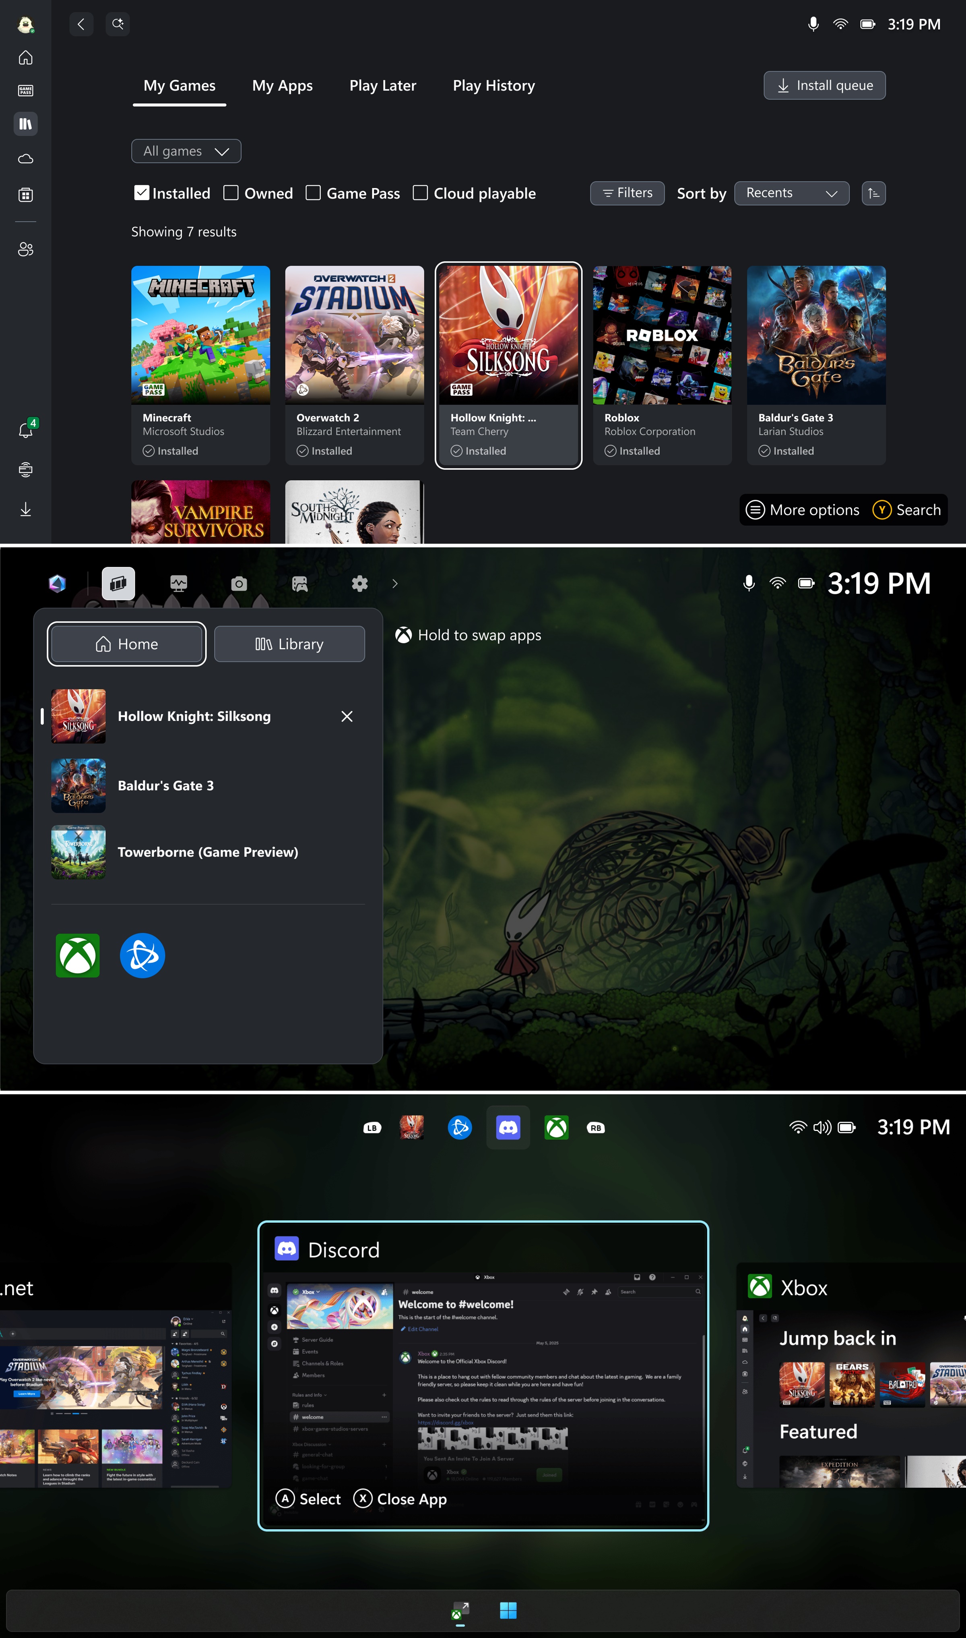Image resolution: width=966 pixels, height=1638 pixels.
Task: Open the Performance widget in Game Bar
Action: coord(178,584)
